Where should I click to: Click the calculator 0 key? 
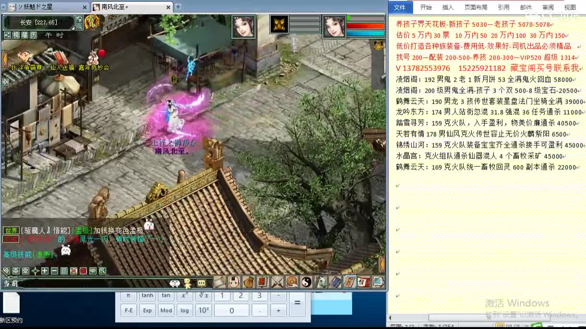232,310
